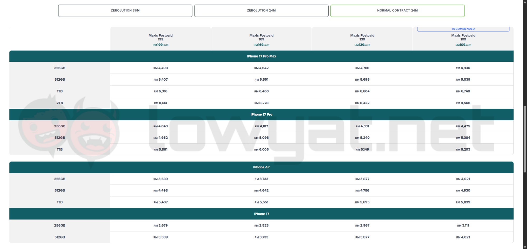Click the RM 3,111 price cell
The width and height of the screenshot is (527, 249).
click(x=463, y=225)
